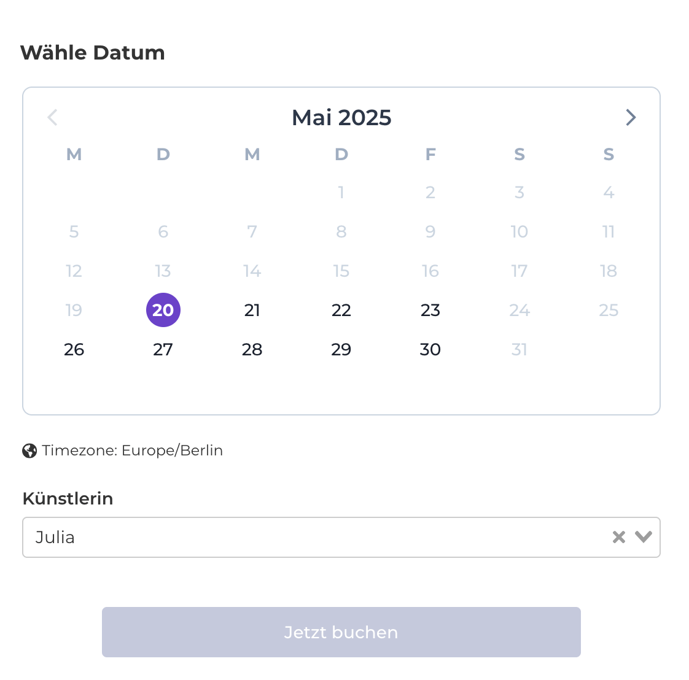Image resolution: width=689 pixels, height=680 pixels.
Task: Click the Timezone: Europe/Berlin text
Action: 132,450
